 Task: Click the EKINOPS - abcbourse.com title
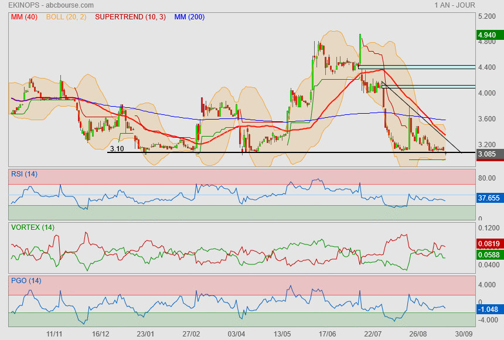click(x=45, y=5)
